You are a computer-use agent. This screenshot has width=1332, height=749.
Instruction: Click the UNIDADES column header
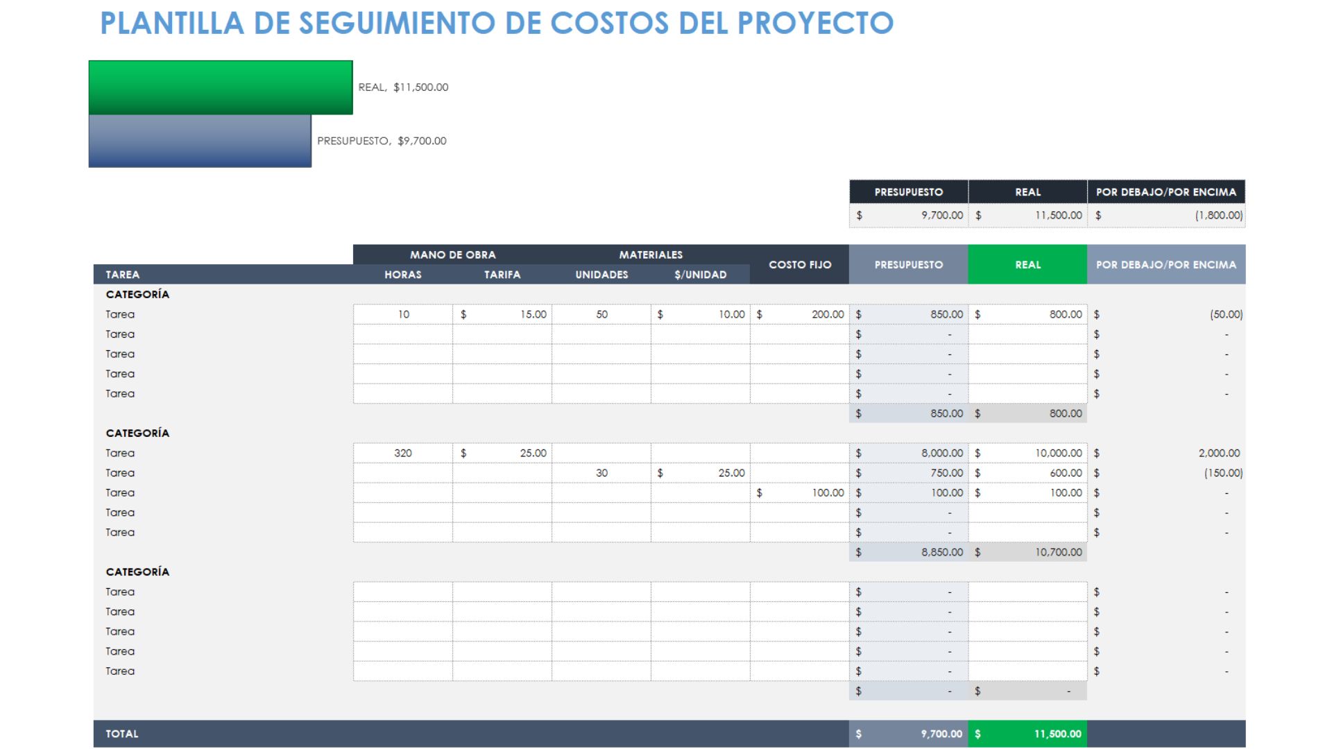(x=601, y=275)
